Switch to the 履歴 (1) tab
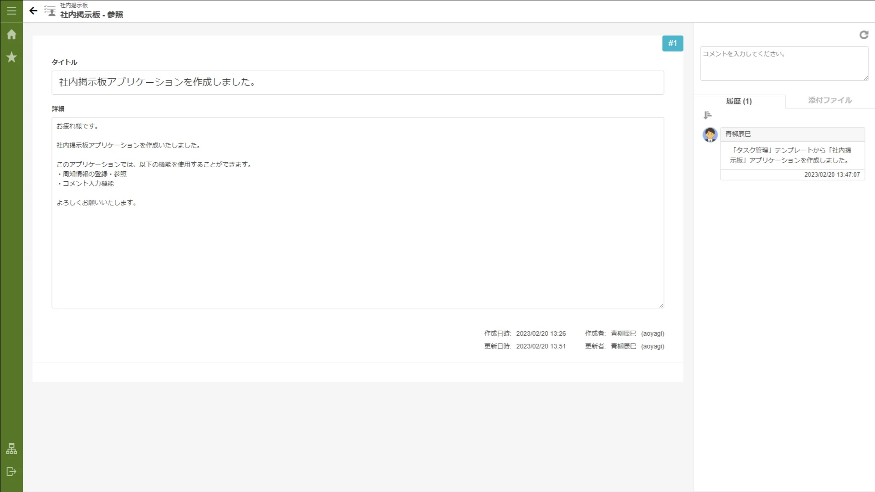The height and width of the screenshot is (492, 875). coord(739,101)
